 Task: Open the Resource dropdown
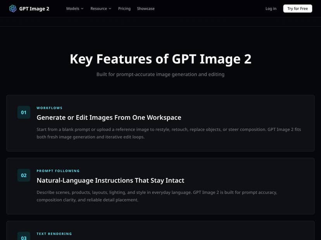pyautogui.click(x=100, y=8)
